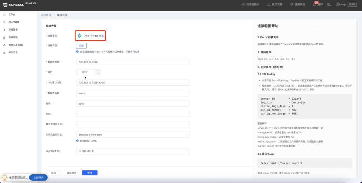Decrease the port value with down arrow

(98, 74)
